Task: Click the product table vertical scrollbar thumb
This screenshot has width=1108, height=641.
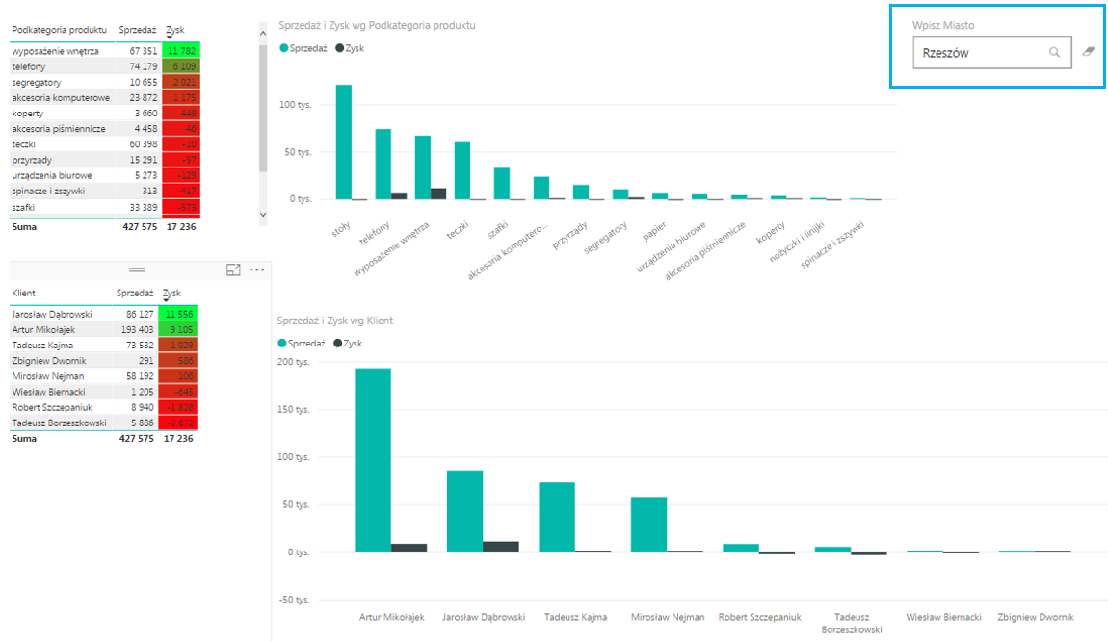Action: 263,106
